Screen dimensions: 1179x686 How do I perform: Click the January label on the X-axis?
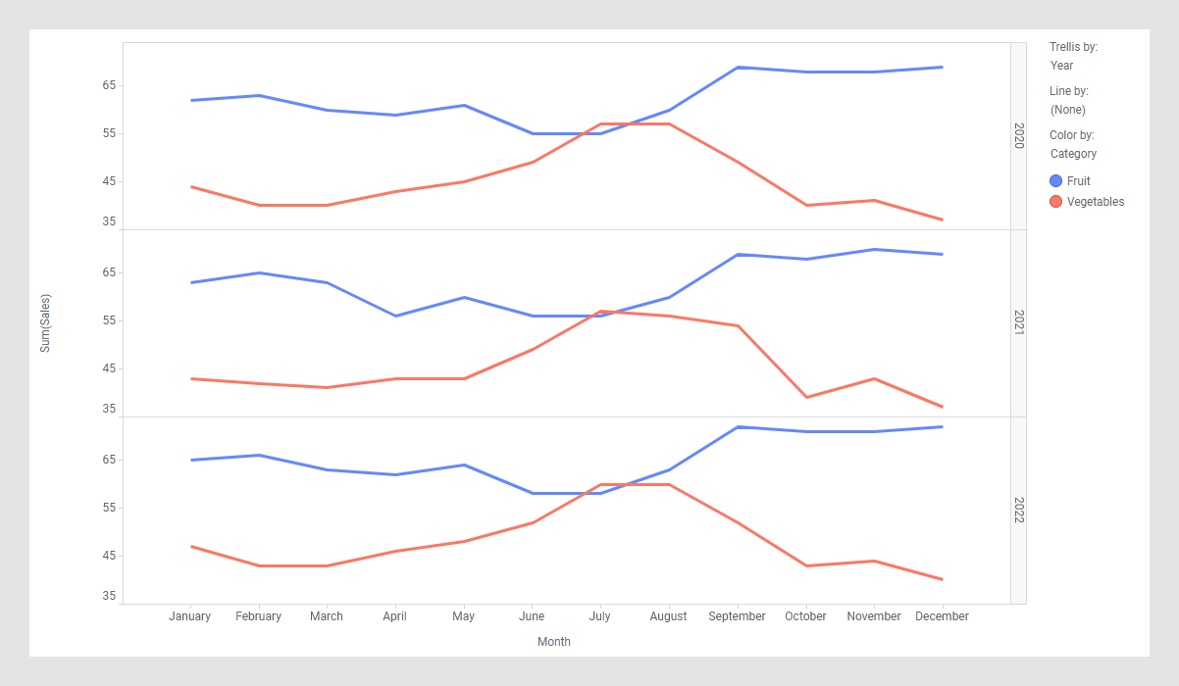coord(189,616)
